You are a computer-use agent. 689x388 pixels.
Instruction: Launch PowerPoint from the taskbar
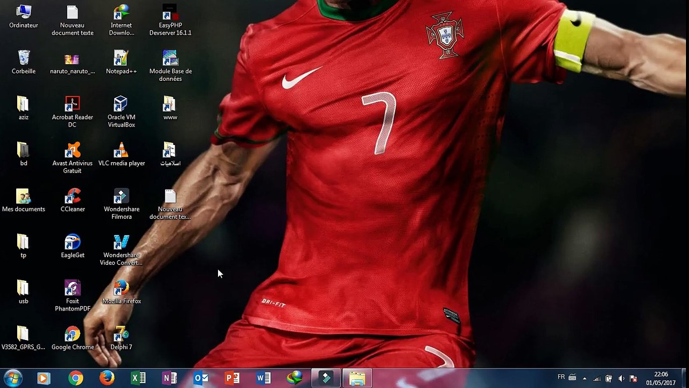pos(232,378)
